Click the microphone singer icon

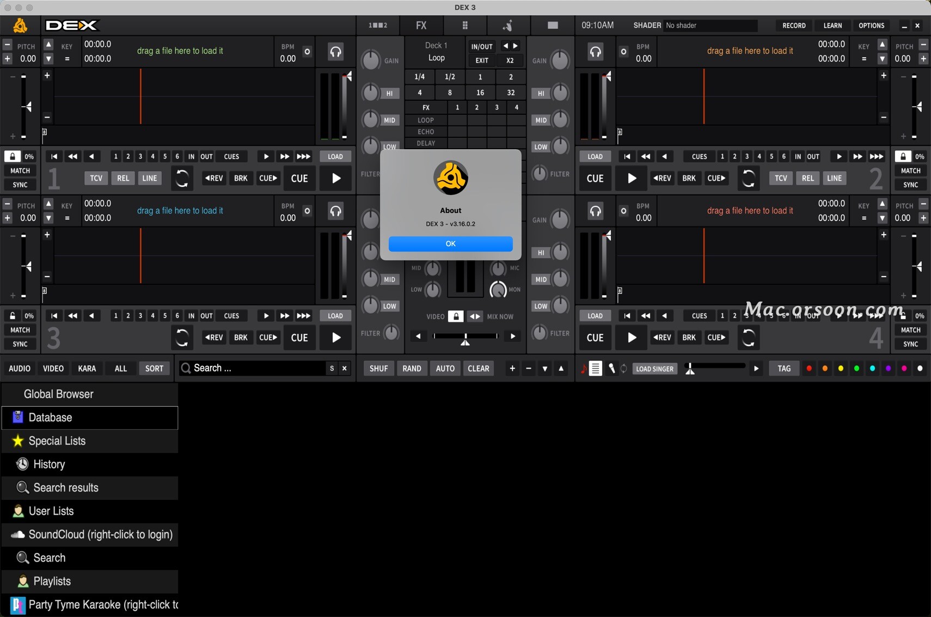(x=611, y=369)
